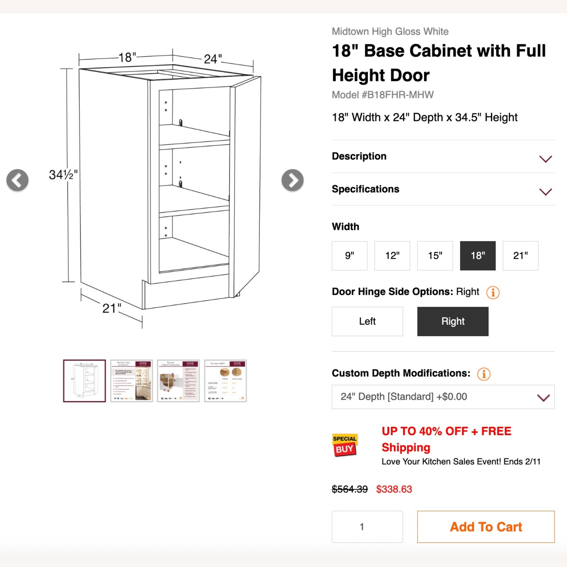Select the Right door hinge option
This screenshot has width=567, height=567.
tap(452, 321)
